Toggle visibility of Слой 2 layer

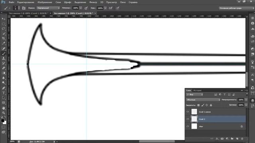(188, 119)
